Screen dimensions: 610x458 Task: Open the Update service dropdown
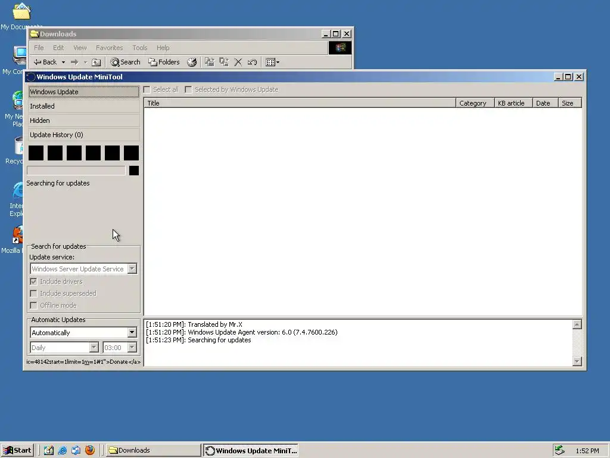coord(132,269)
